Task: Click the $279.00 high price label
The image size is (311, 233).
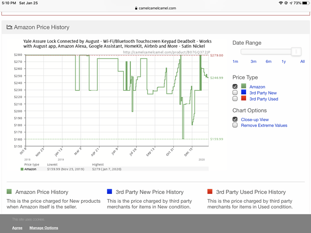Action: pyautogui.click(x=217, y=55)
